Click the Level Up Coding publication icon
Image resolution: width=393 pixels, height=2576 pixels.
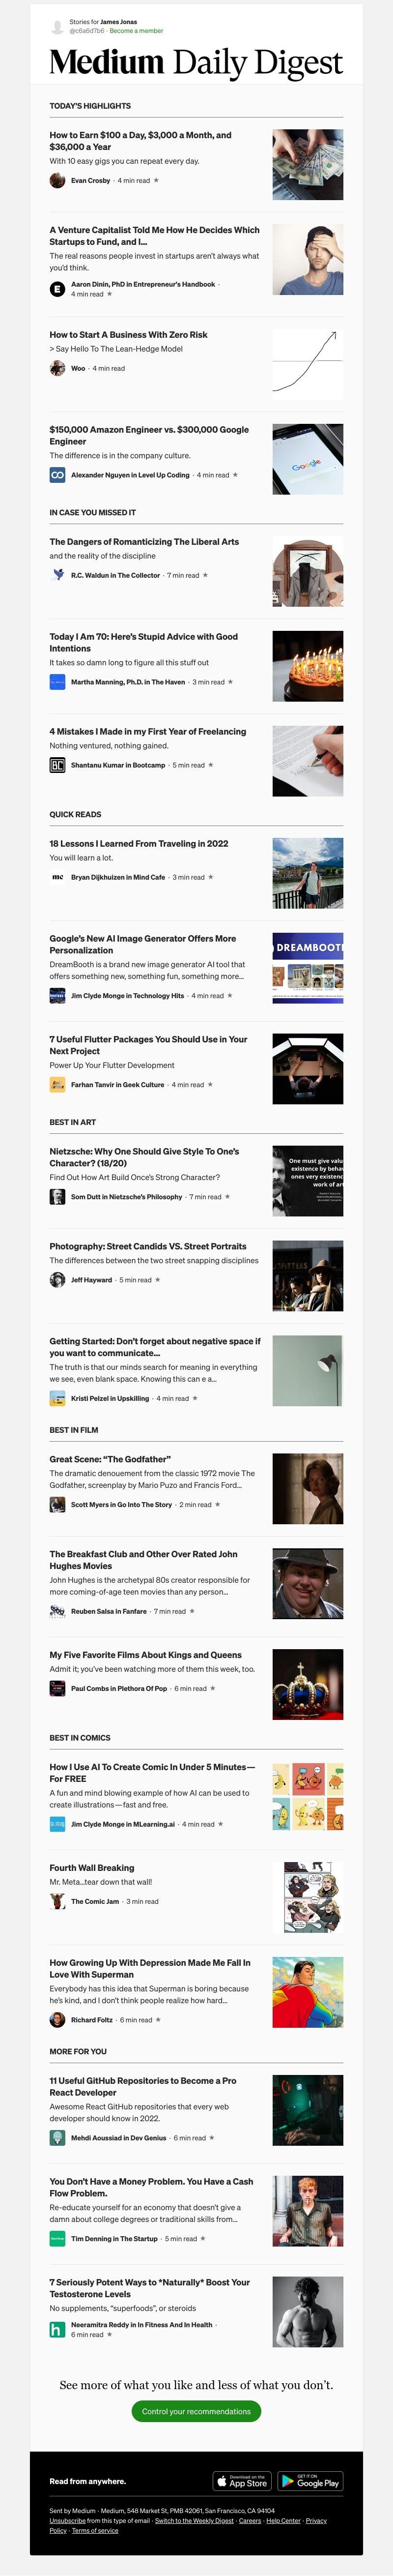(x=57, y=475)
